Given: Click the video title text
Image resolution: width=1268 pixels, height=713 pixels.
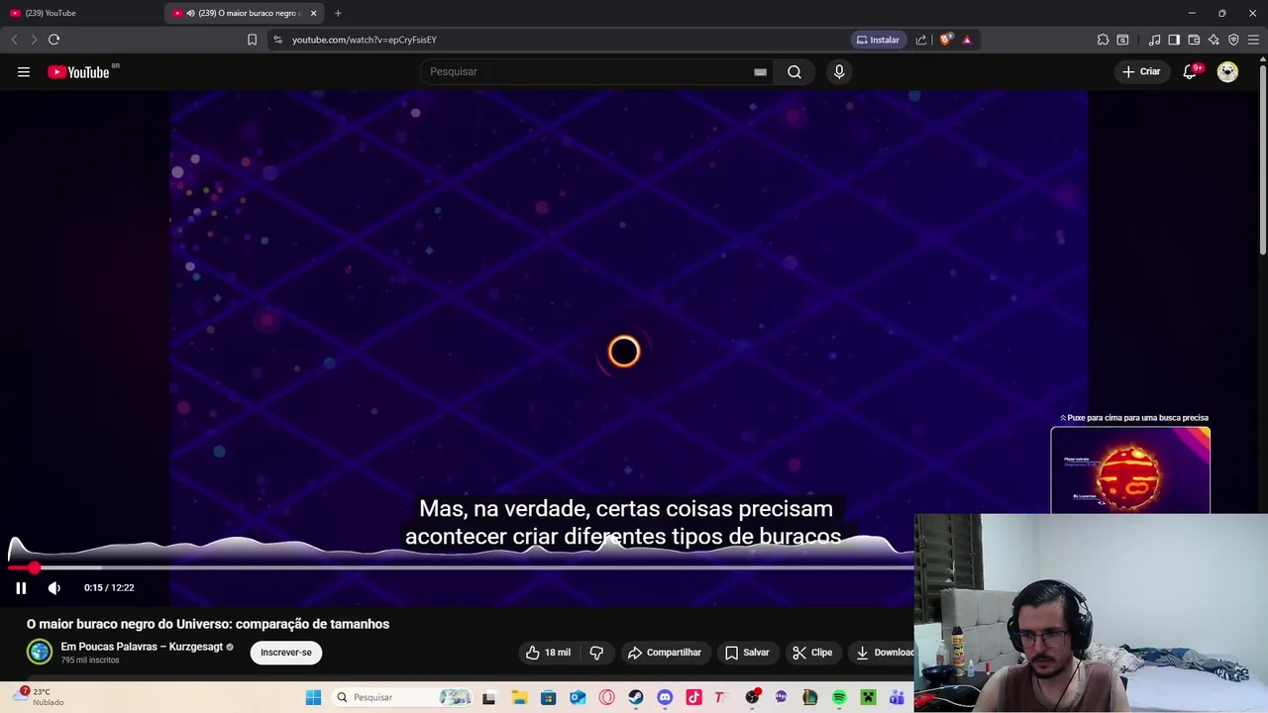Looking at the screenshot, I should 208,624.
